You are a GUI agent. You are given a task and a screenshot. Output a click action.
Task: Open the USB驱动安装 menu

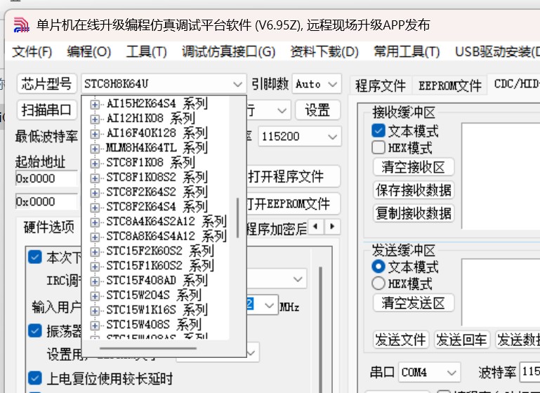click(496, 52)
